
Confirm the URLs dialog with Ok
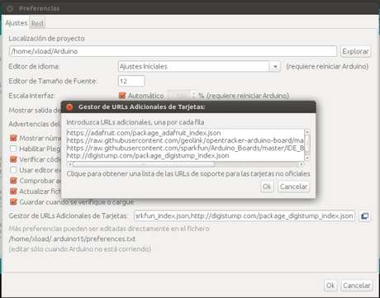pos(267,187)
